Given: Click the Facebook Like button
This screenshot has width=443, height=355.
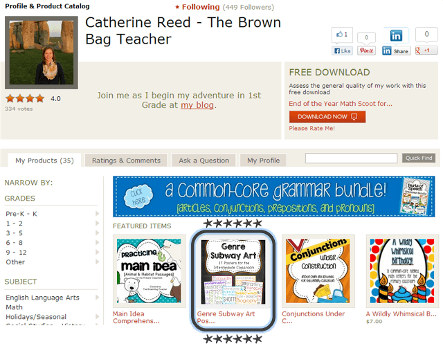Looking at the screenshot, I should click(342, 51).
